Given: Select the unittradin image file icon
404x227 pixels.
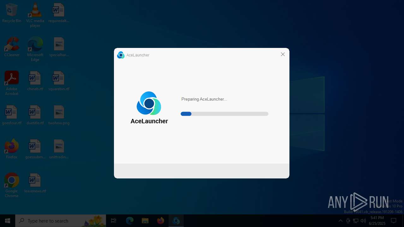Looking at the screenshot, I should [59, 149].
